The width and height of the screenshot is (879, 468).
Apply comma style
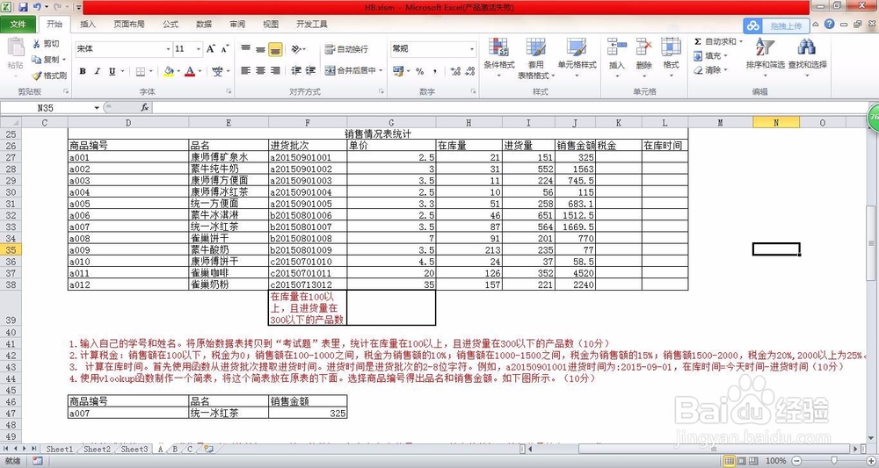435,71
